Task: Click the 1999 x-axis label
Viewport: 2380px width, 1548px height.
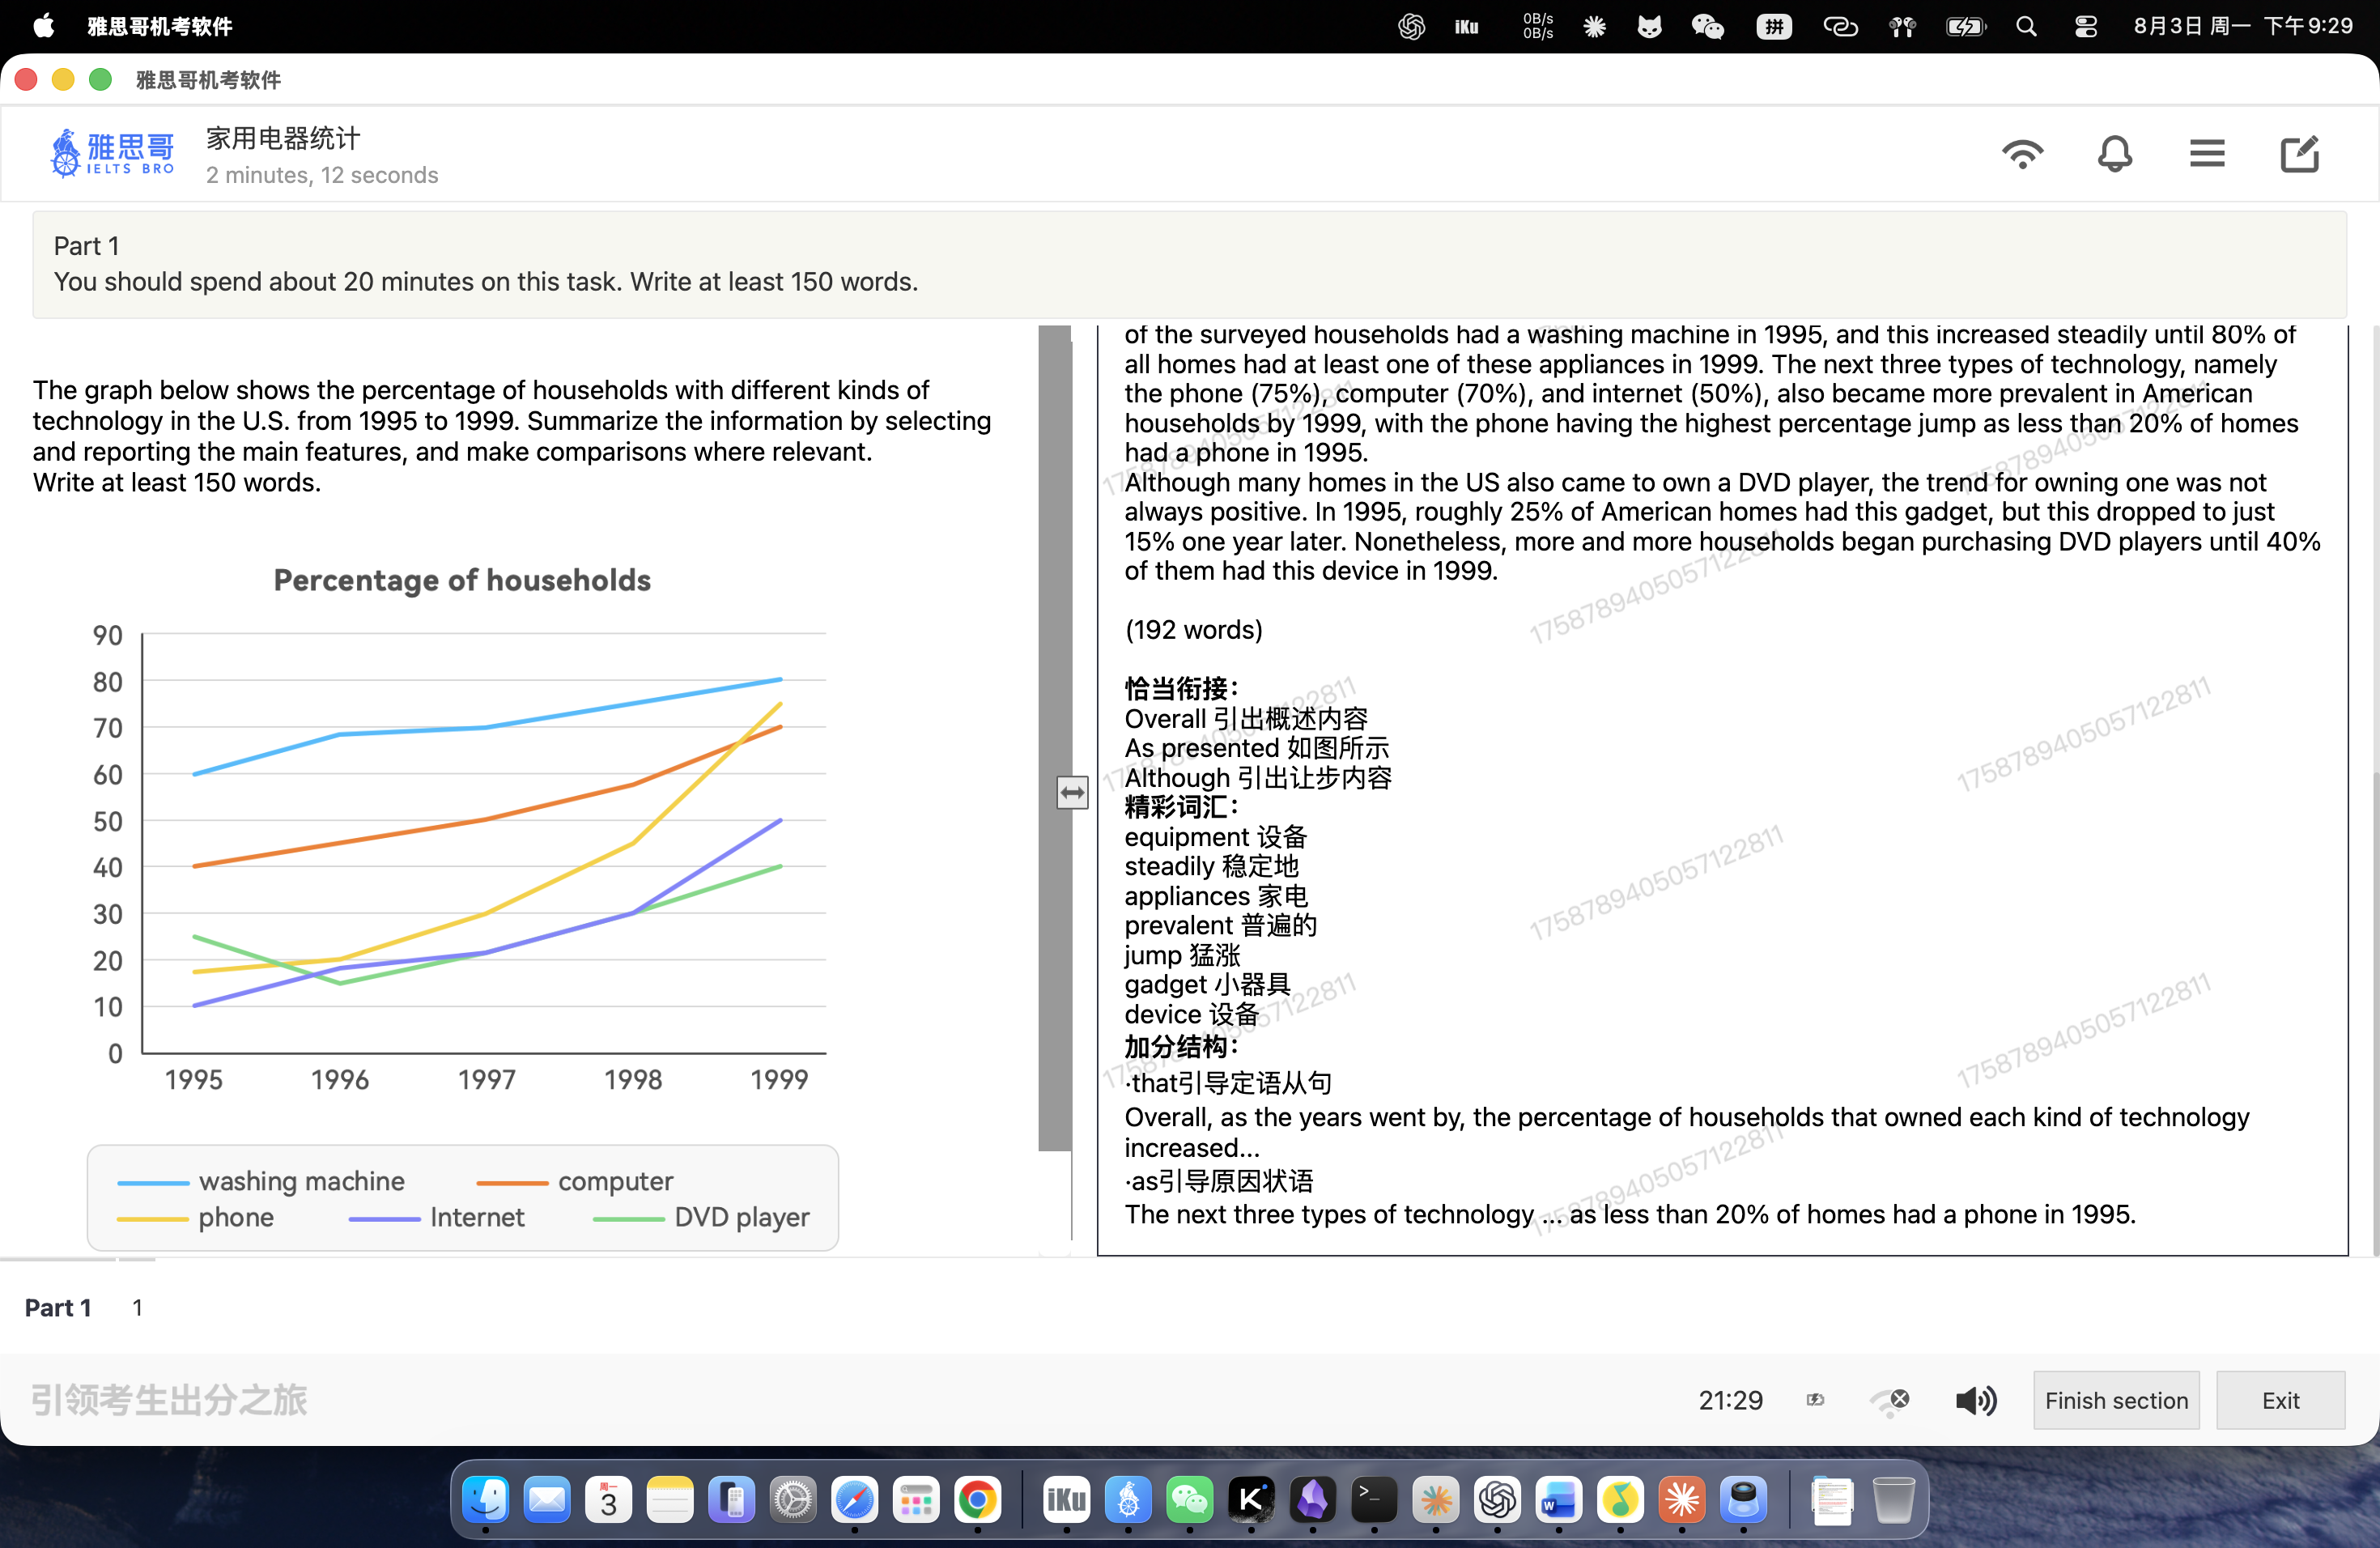Action: [779, 1079]
